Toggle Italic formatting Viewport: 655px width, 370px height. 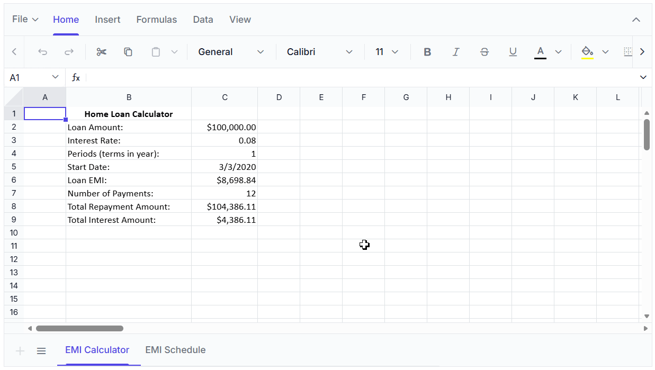click(x=456, y=52)
